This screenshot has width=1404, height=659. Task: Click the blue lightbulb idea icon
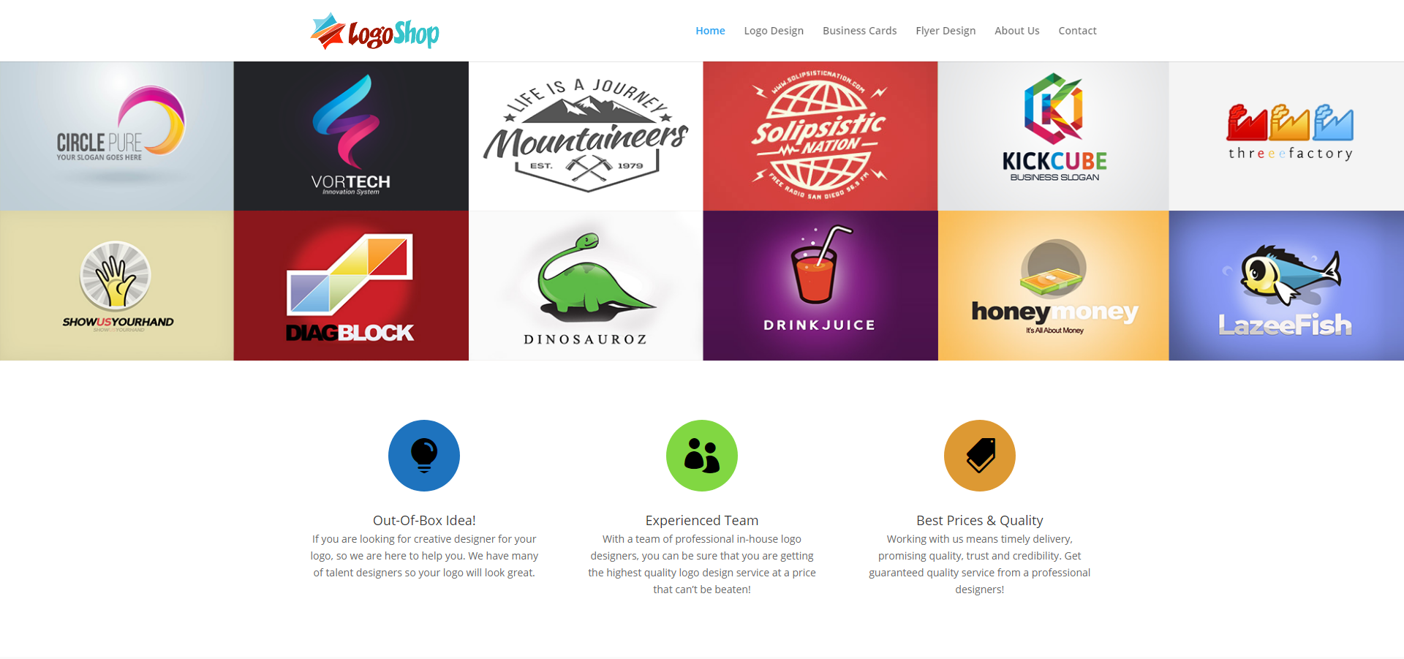[x=424, y=456]
